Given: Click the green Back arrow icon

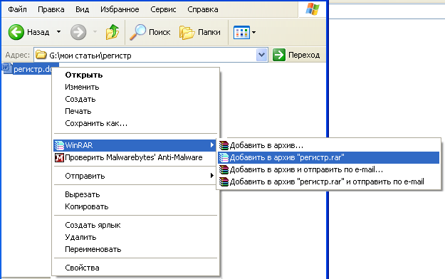Looking at the screenshot, I should [x=16, y=32].
